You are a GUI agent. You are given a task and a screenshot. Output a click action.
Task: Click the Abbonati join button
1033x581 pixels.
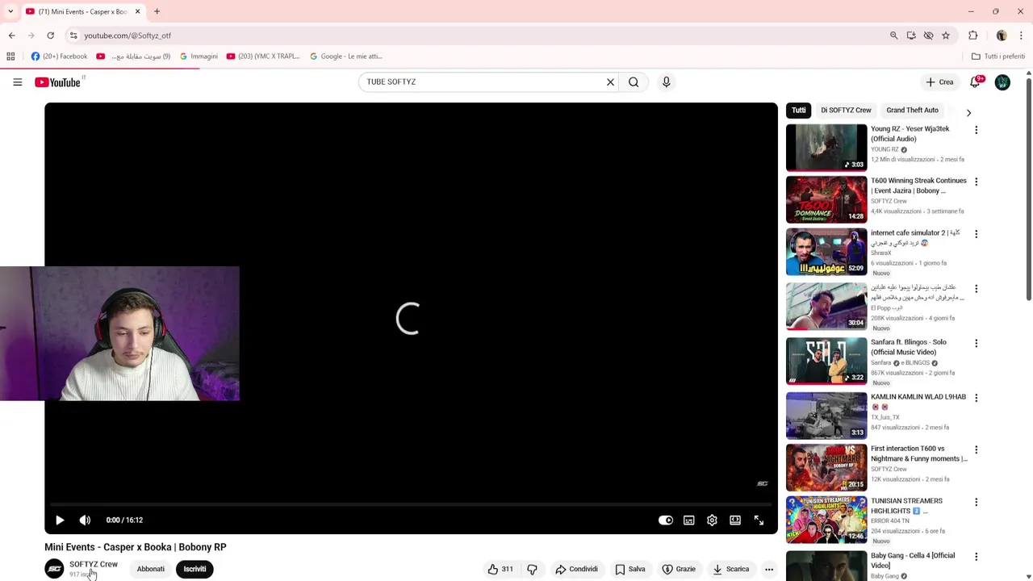[151, 569]
